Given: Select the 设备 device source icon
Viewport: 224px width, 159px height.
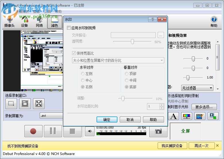Looking at the screenshot, I should tap(24, 22).
